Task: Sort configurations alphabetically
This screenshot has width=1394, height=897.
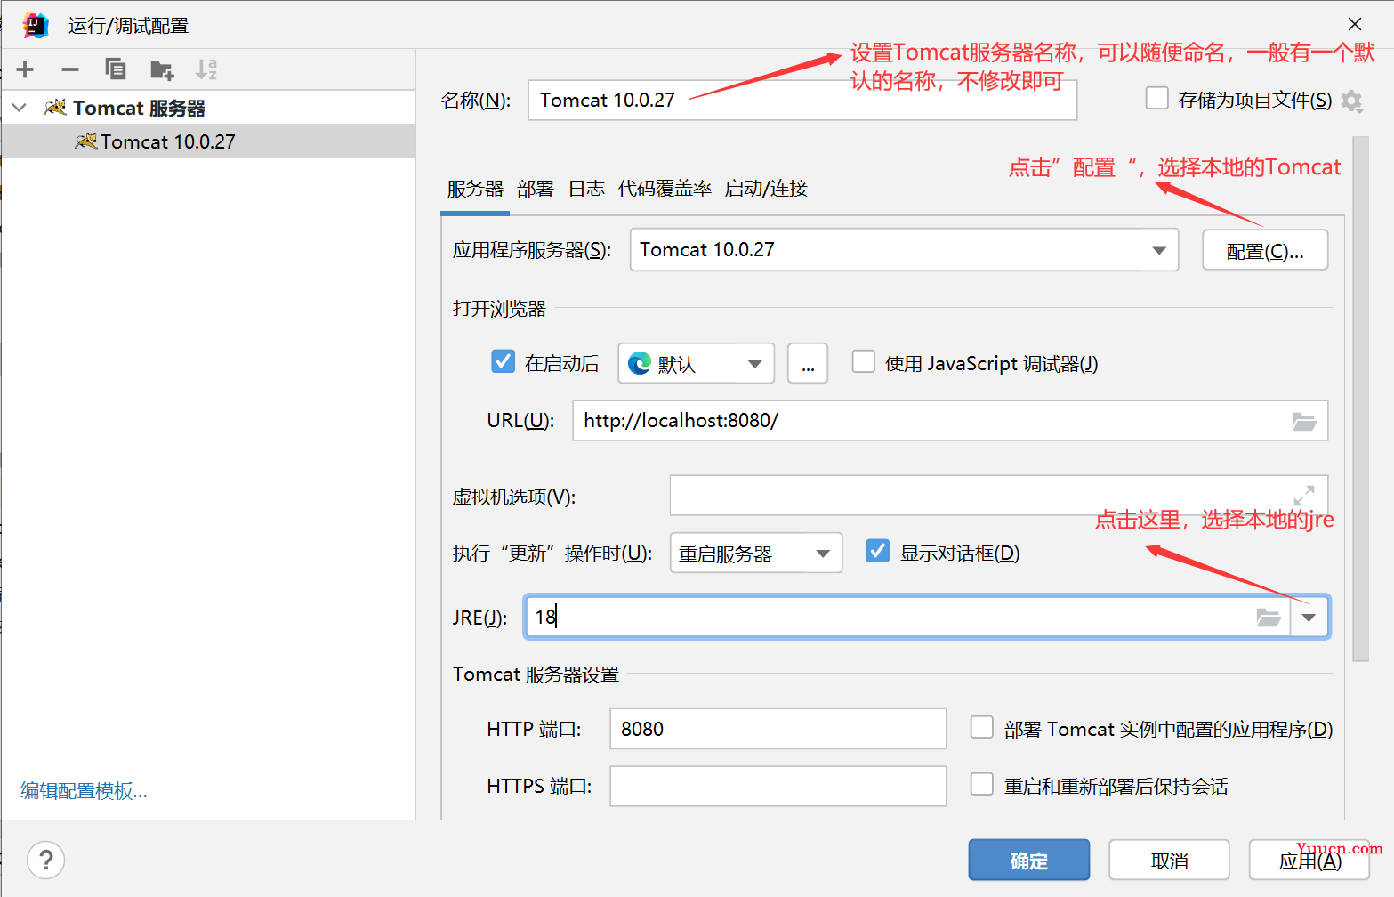Action: click(206, 69)
